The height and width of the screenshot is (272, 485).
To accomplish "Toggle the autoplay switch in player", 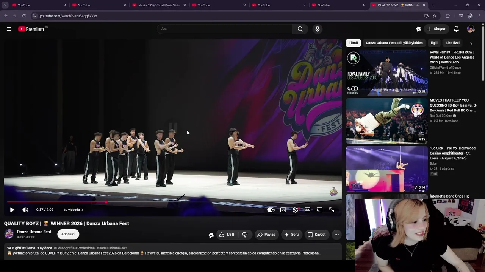I will 271,210.
